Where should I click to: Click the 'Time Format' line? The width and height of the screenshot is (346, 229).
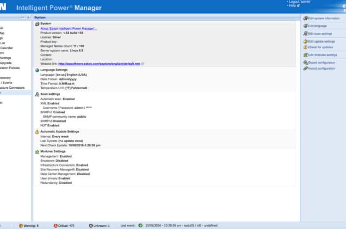57,83
